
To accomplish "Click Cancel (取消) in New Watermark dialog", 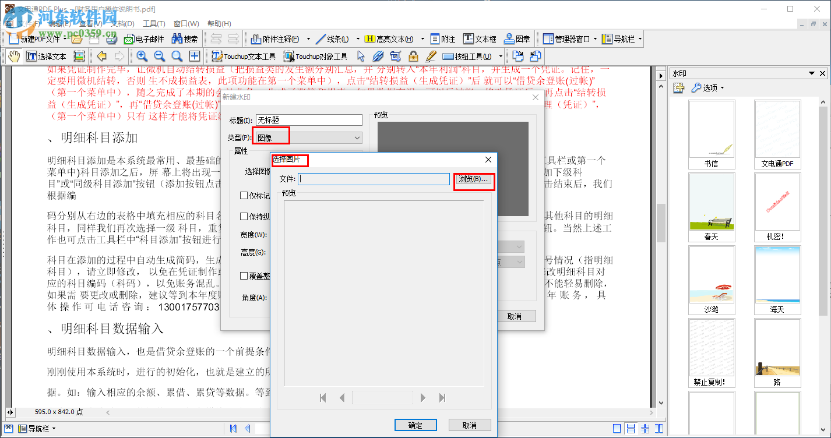I will pos(514,316).
